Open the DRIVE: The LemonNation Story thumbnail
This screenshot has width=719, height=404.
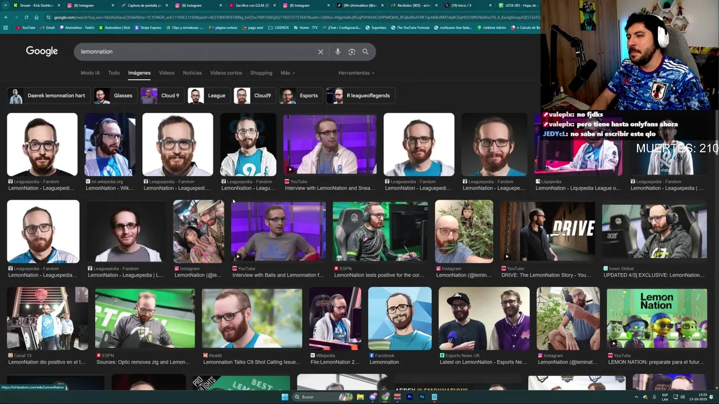[548, 232]
